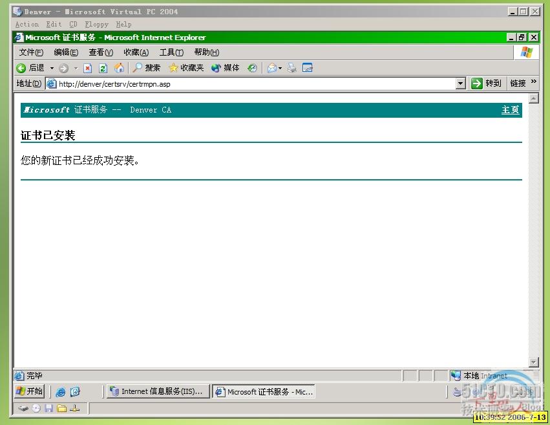
Task: Click the vertical scrollbar down arrow
Action: tap(533, 362)
